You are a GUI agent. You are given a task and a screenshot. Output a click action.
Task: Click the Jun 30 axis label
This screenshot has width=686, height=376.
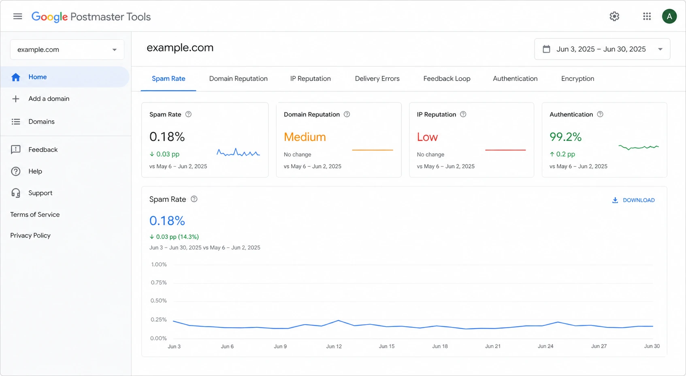(x=652, y=346)
